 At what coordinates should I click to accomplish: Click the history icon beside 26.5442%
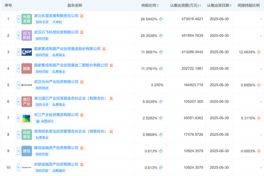coord(161,19)
